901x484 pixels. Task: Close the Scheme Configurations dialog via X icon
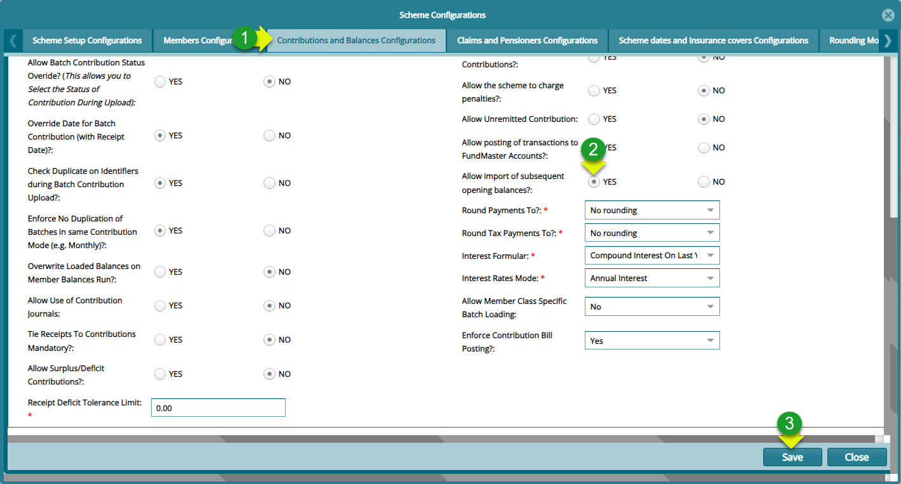pyautogui.click(x=888, y=15)
